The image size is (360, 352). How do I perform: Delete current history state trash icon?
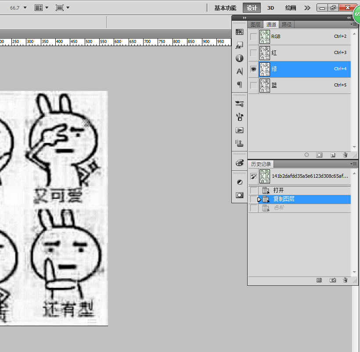tap(345, 280)
